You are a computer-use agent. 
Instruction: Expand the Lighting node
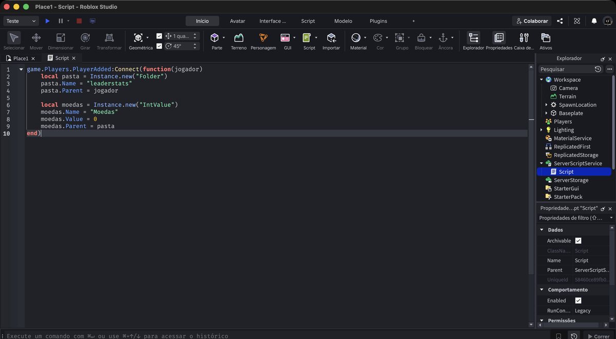pos(541,130)
